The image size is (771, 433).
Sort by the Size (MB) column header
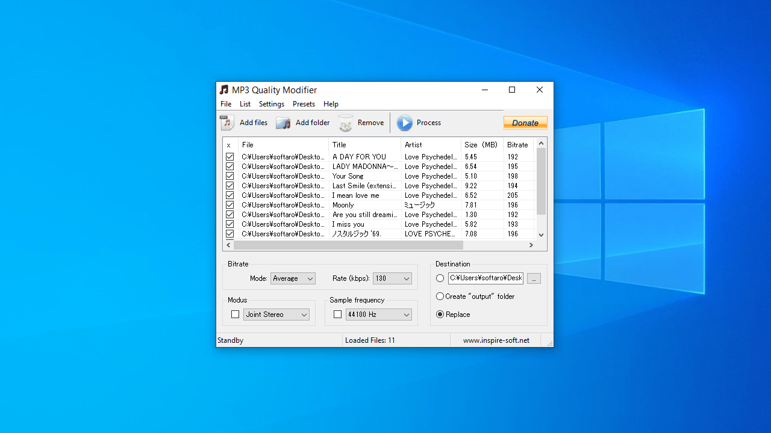[x=482, y=145]
